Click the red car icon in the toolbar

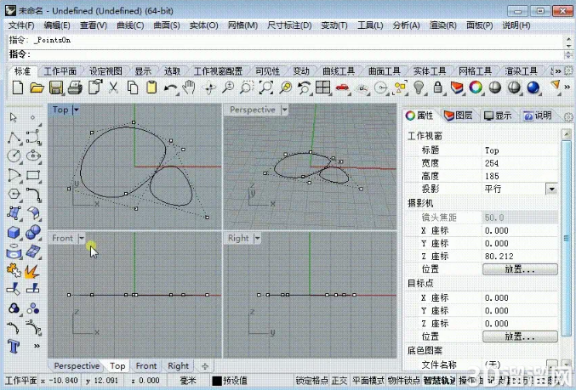pos(342,88)
